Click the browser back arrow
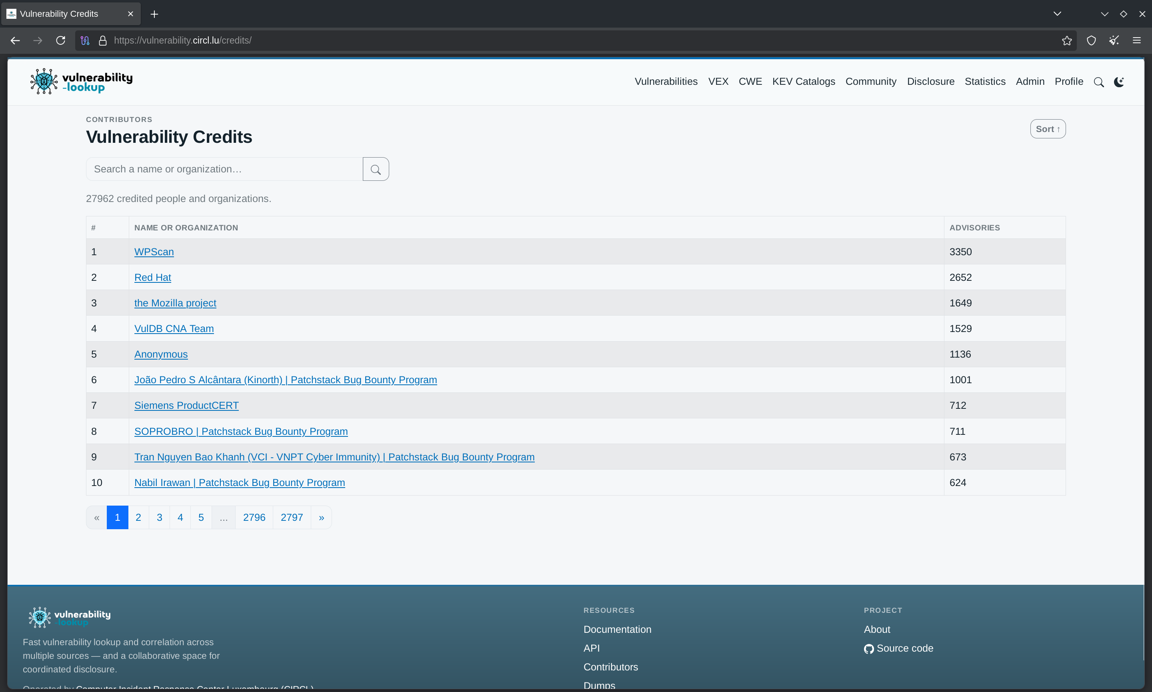The image size is (1152, 692). coord(15,40)
